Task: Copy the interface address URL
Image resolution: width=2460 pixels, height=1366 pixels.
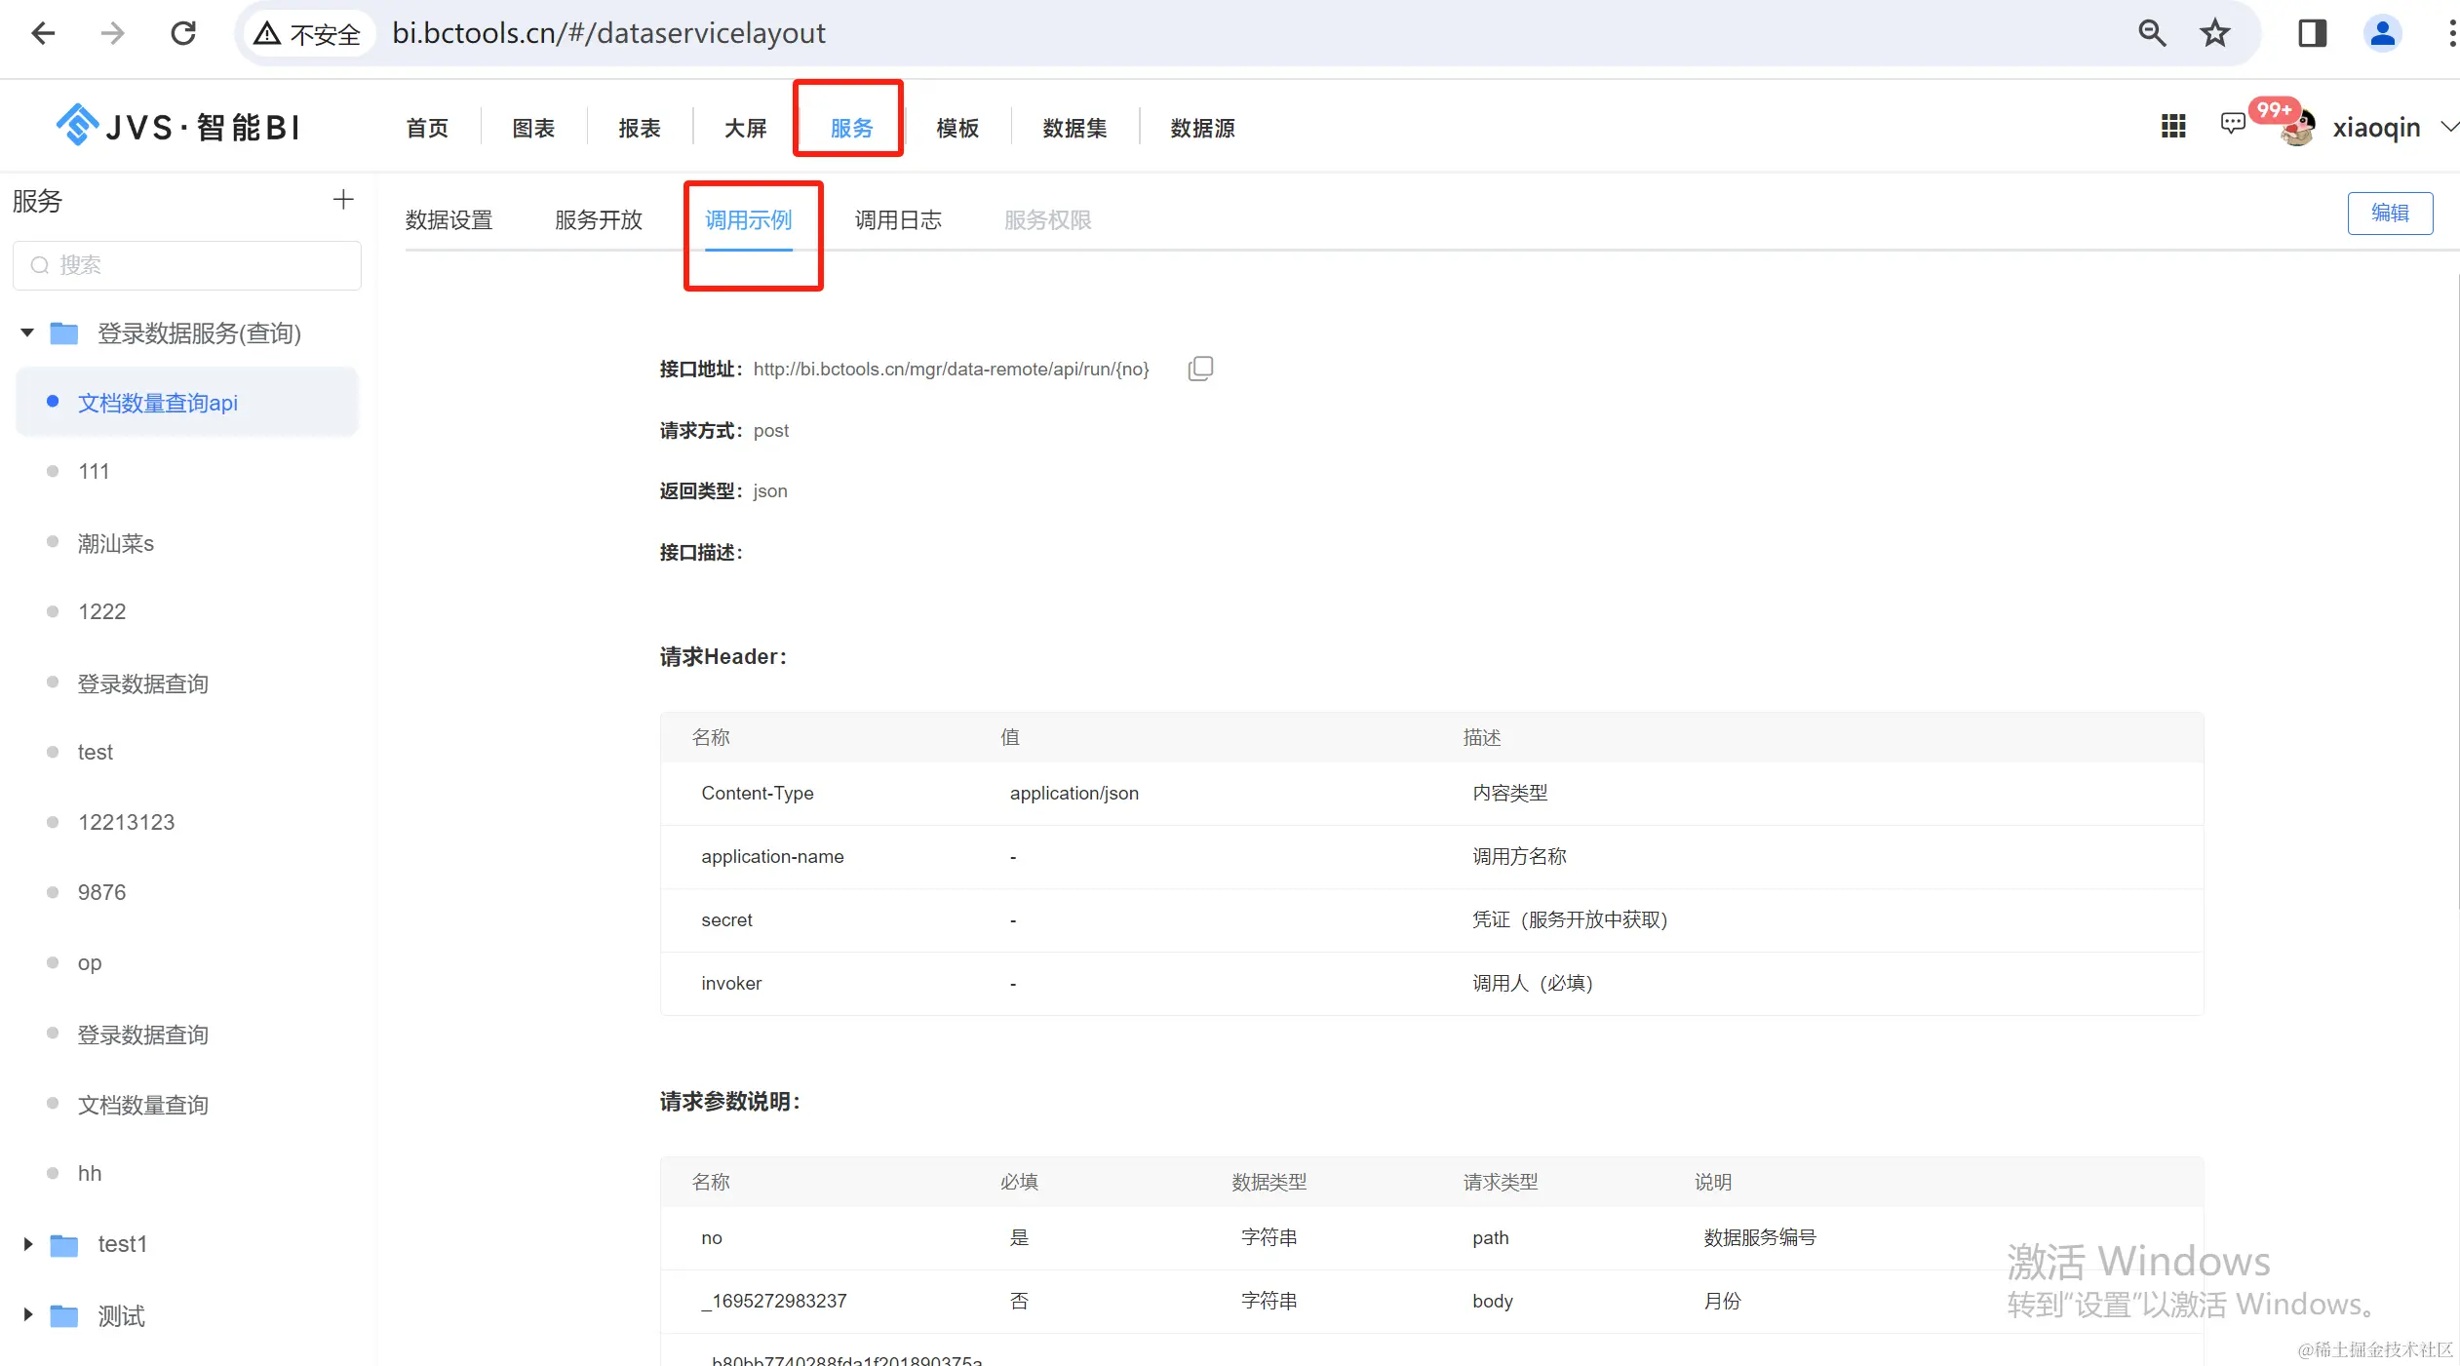Action: coord(1200,369)
